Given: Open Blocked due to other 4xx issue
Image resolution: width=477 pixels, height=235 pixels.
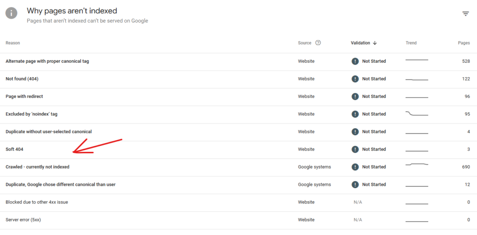Looking at the screenshot, I should [x=37, y=202].
